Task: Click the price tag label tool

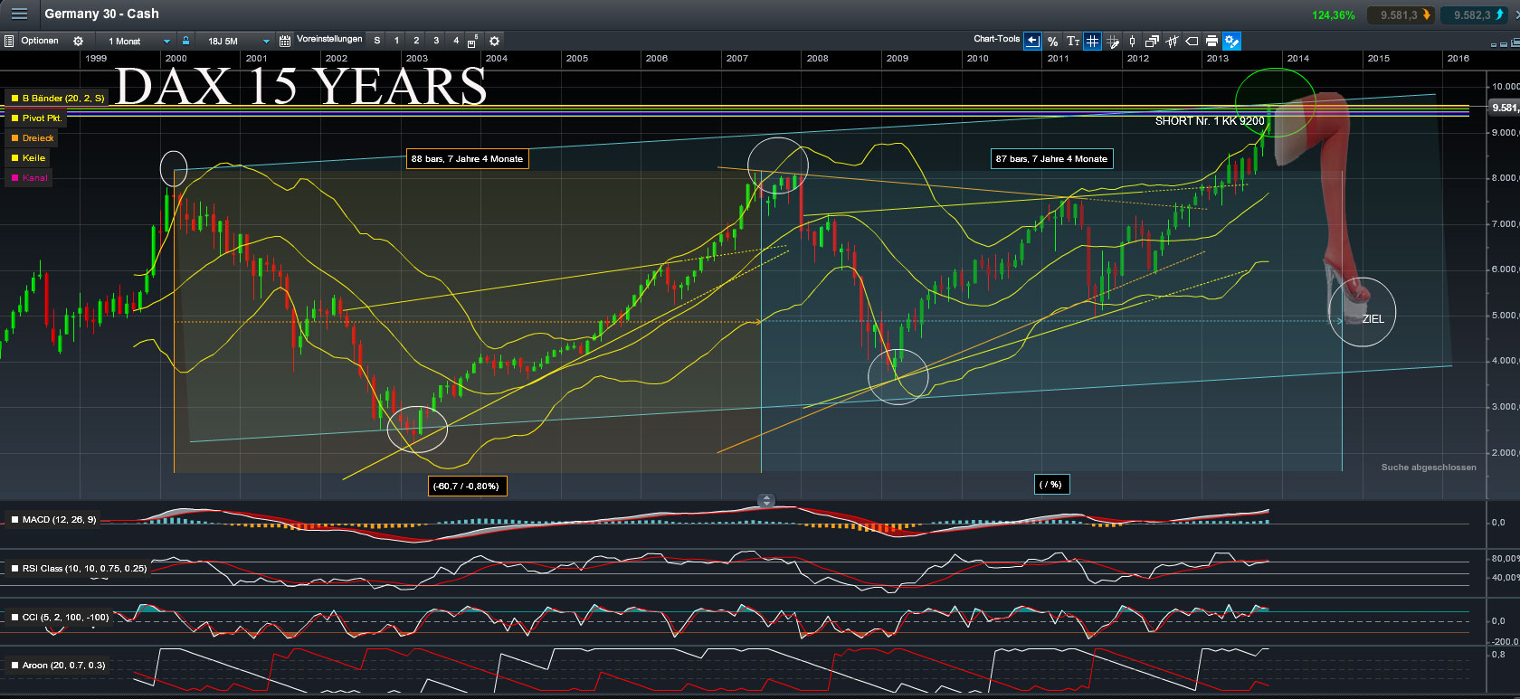Action: (1192, 41)
